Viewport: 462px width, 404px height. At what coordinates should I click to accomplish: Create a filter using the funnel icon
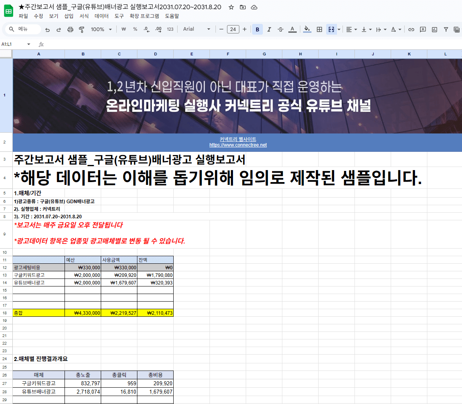point(445,29)
